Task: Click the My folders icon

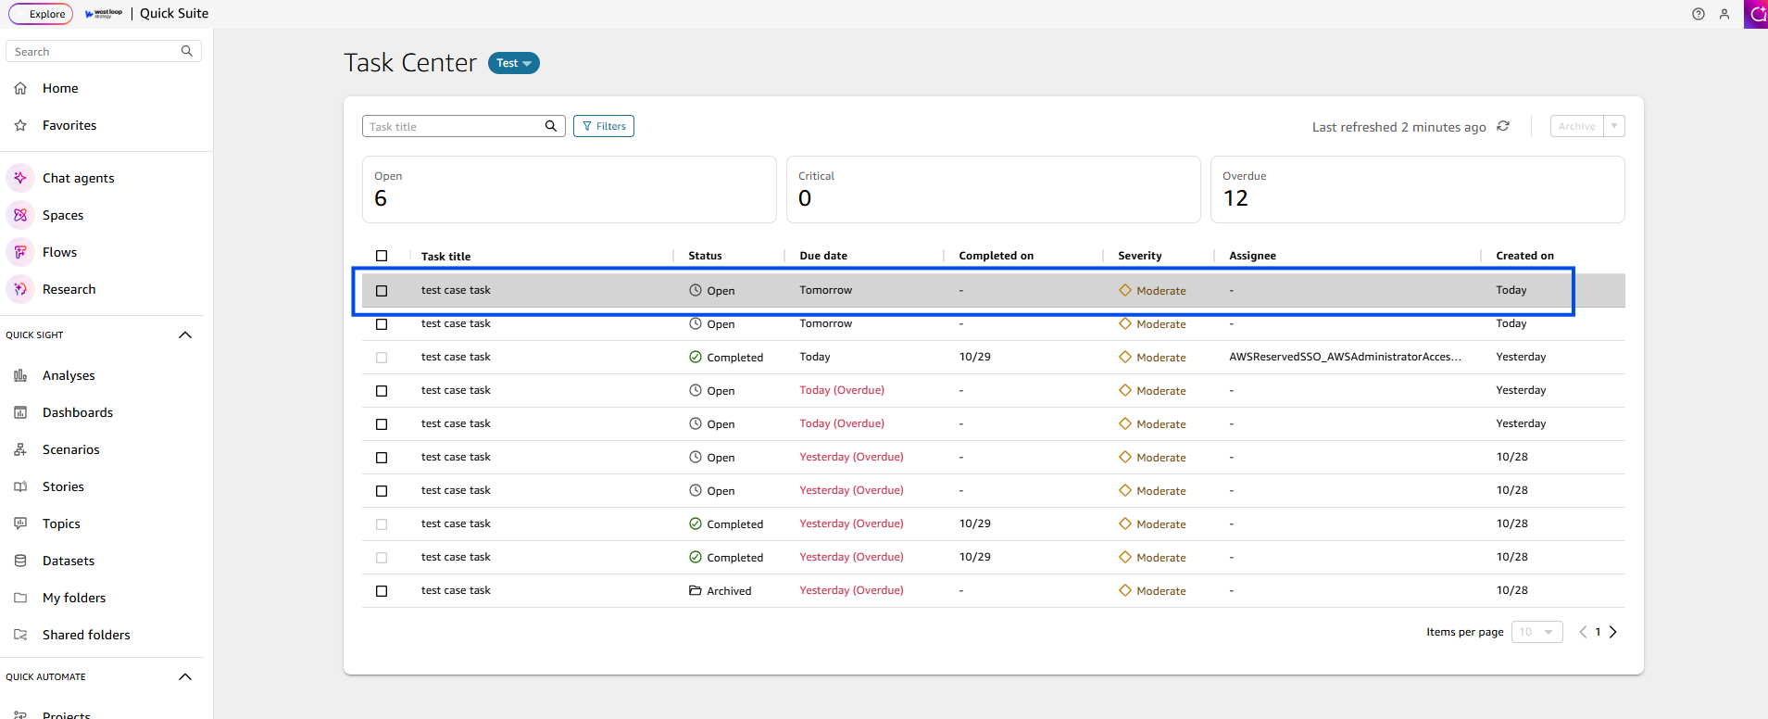Action: (x=20, y=598)
